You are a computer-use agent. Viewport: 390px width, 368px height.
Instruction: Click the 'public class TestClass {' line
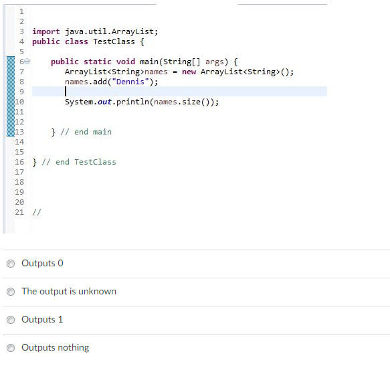pyautogui.click(x=88, y=41)
